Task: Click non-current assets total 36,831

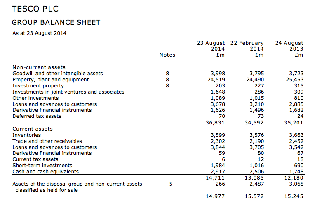Action: click(215, 123)
